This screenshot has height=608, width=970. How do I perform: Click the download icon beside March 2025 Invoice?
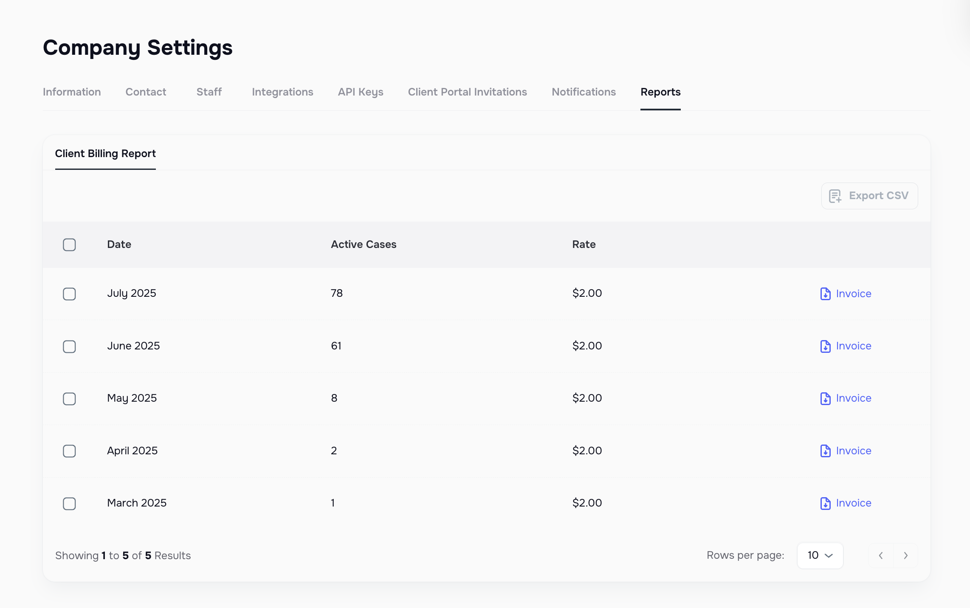tap(824, 504)
